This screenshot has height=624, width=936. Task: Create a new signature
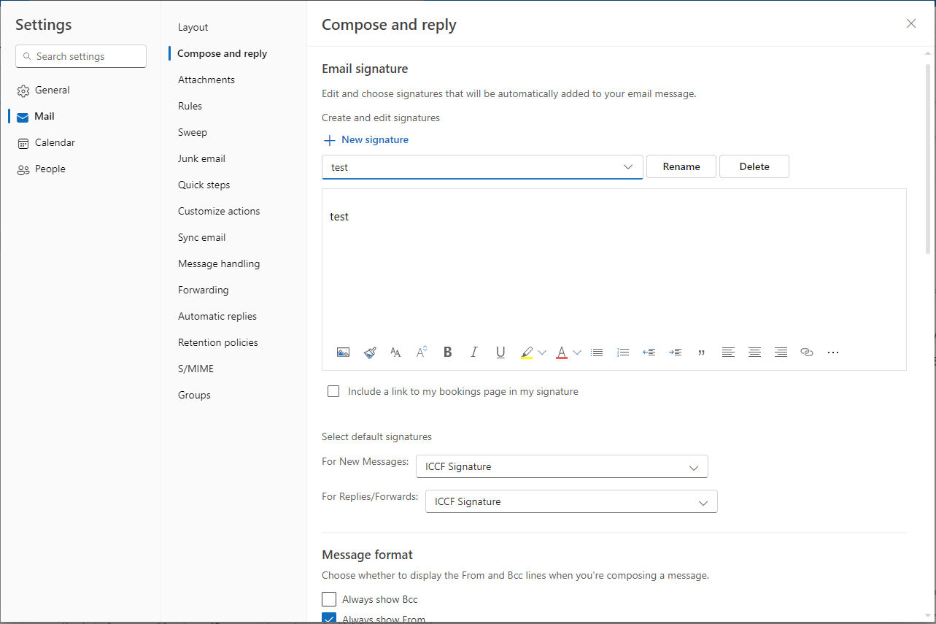pos(365,139)
